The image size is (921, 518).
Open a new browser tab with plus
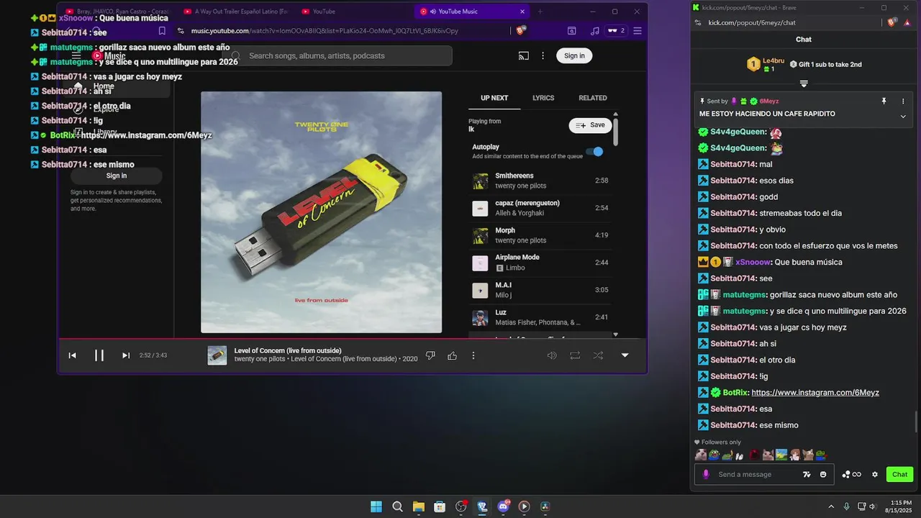540,12
